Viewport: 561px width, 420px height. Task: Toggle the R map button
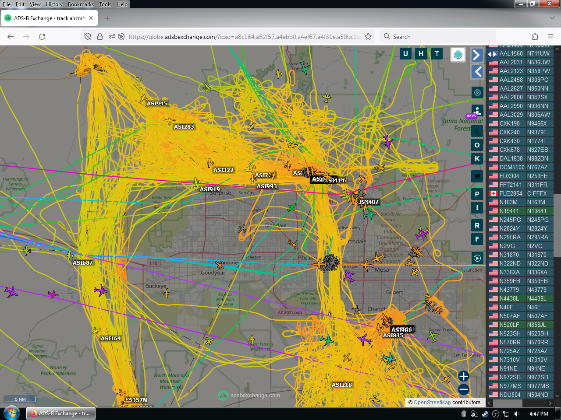pos(477,225)
